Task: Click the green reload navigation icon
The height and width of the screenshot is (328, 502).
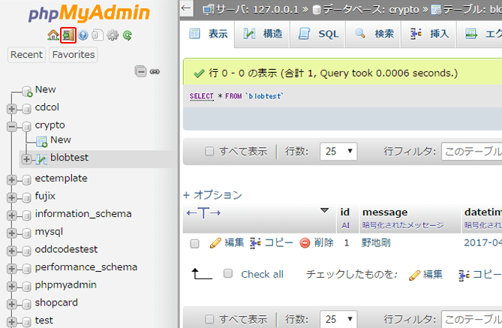Action: tap(128, 35)
